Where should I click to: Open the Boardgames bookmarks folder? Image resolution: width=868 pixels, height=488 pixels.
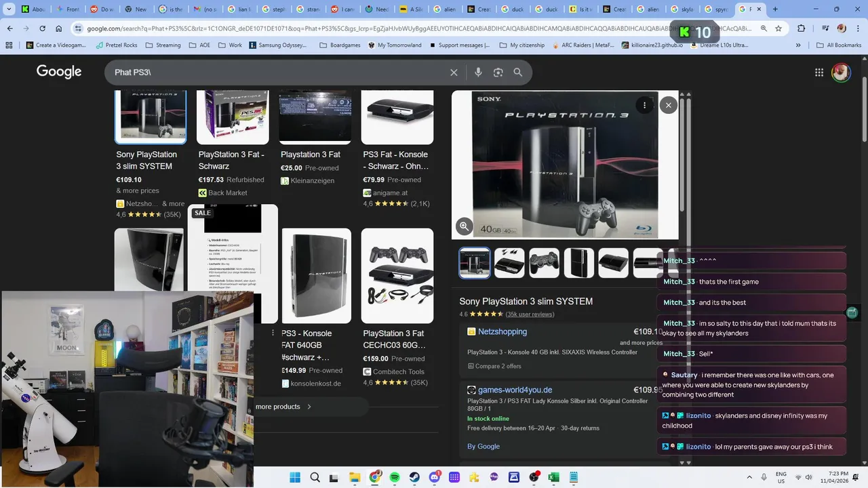click(340, 45)
